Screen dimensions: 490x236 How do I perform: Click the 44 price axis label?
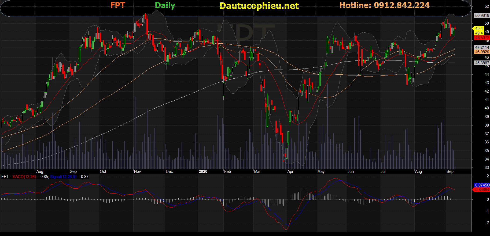coord(487,74)
